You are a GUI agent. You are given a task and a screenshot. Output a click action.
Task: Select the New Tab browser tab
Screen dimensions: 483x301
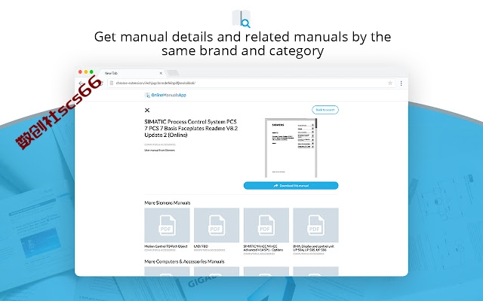pyautogui.click(x=133, y=73)
